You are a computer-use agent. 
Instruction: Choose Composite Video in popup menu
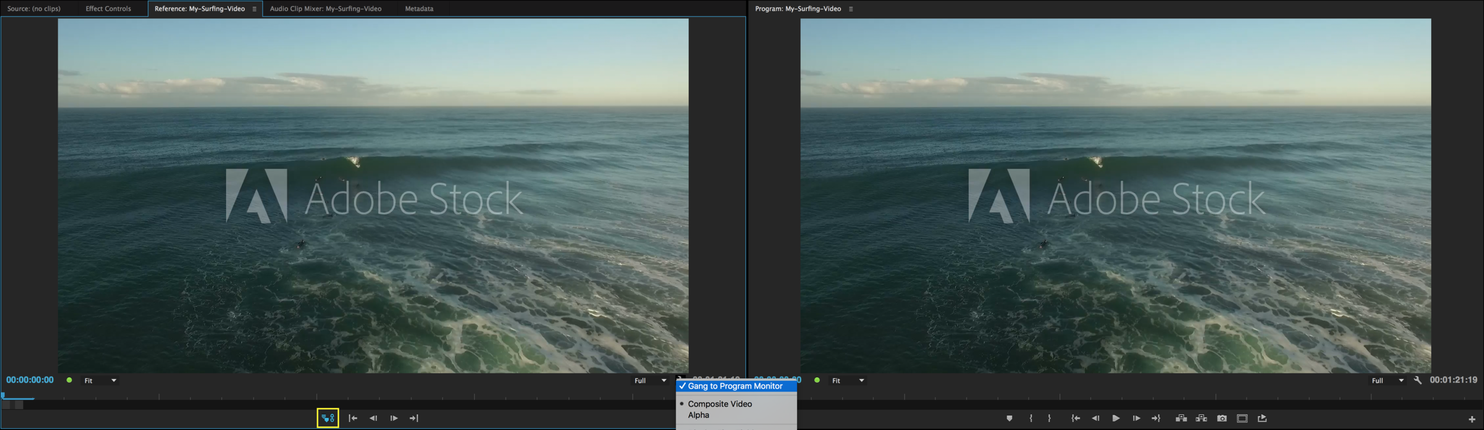tap(736, 404)
